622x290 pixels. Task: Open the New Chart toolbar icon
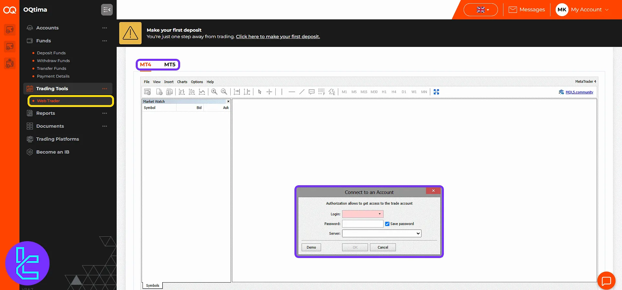click(x=147, y=92)
